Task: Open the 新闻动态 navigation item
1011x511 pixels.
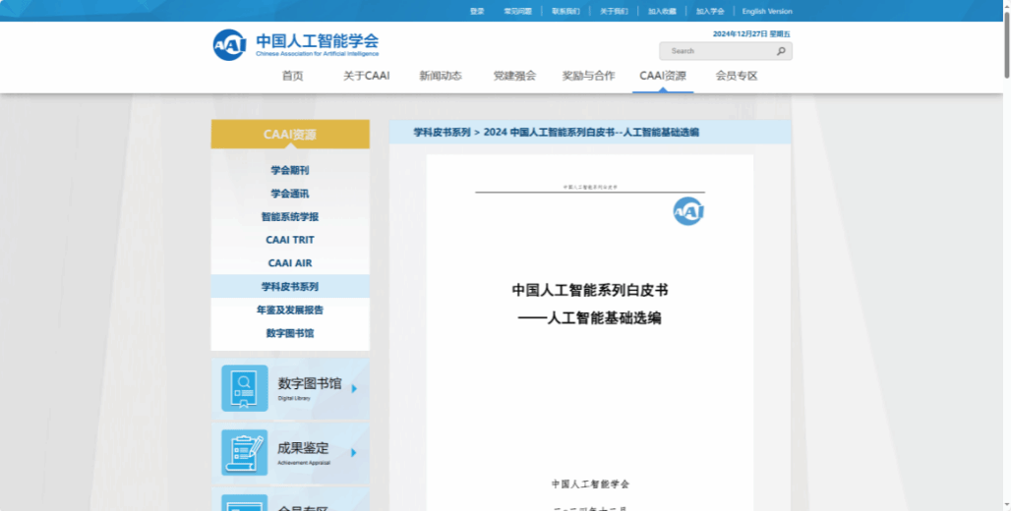Action: [x=440, y=76]
